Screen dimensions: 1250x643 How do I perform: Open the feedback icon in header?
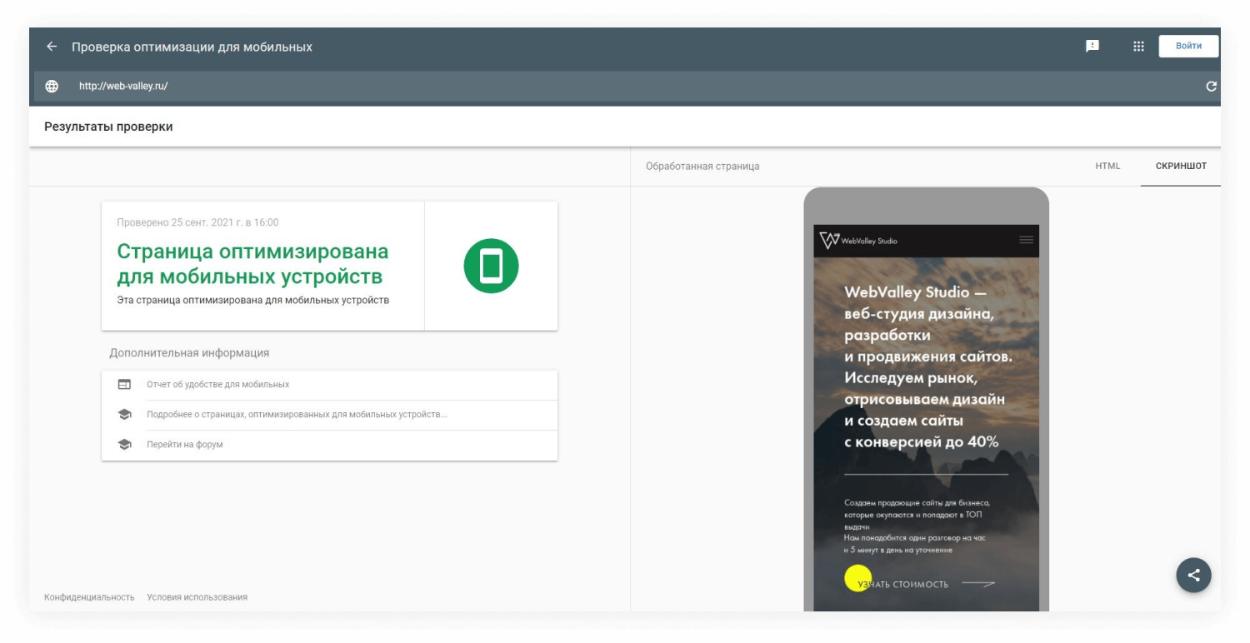(x=1092, y=46)
